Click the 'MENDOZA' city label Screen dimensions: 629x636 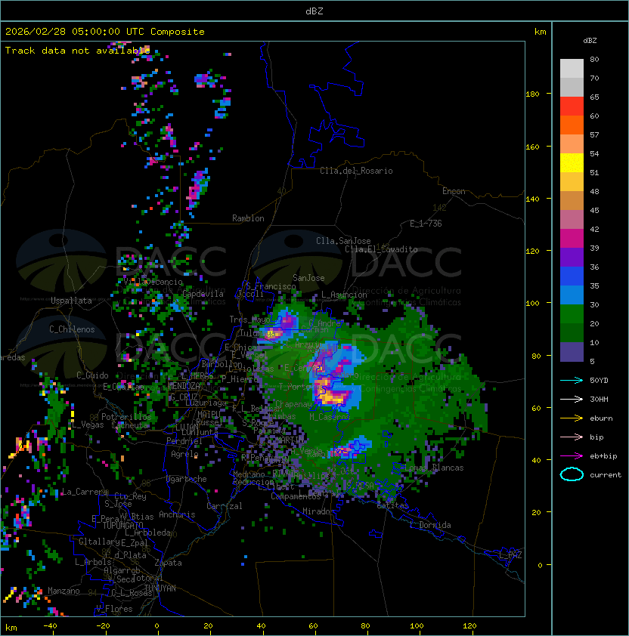[x=184, y=385]
